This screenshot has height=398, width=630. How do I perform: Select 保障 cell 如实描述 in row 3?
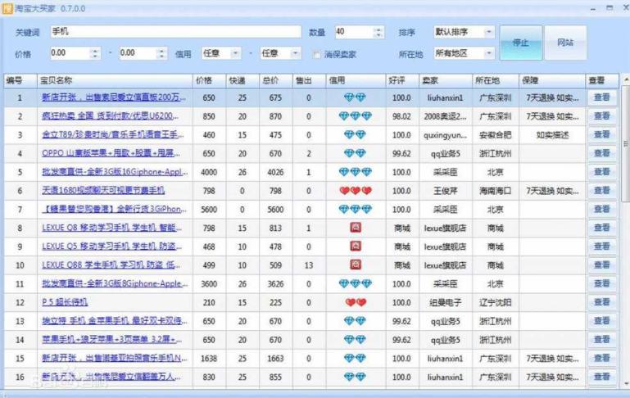click(552, 135)
